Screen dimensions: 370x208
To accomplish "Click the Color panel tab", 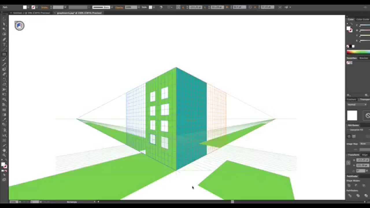I will coord(351,19).
